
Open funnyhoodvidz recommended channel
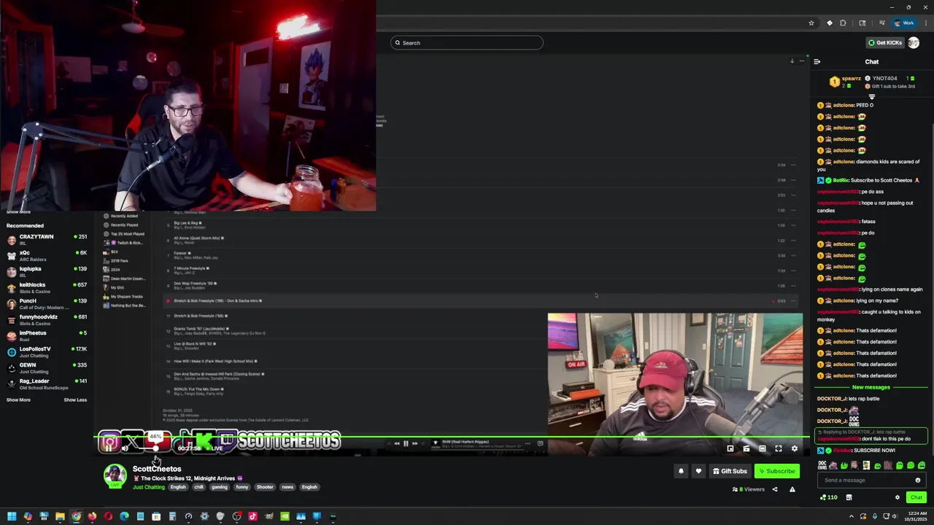(x=47, y=319)
